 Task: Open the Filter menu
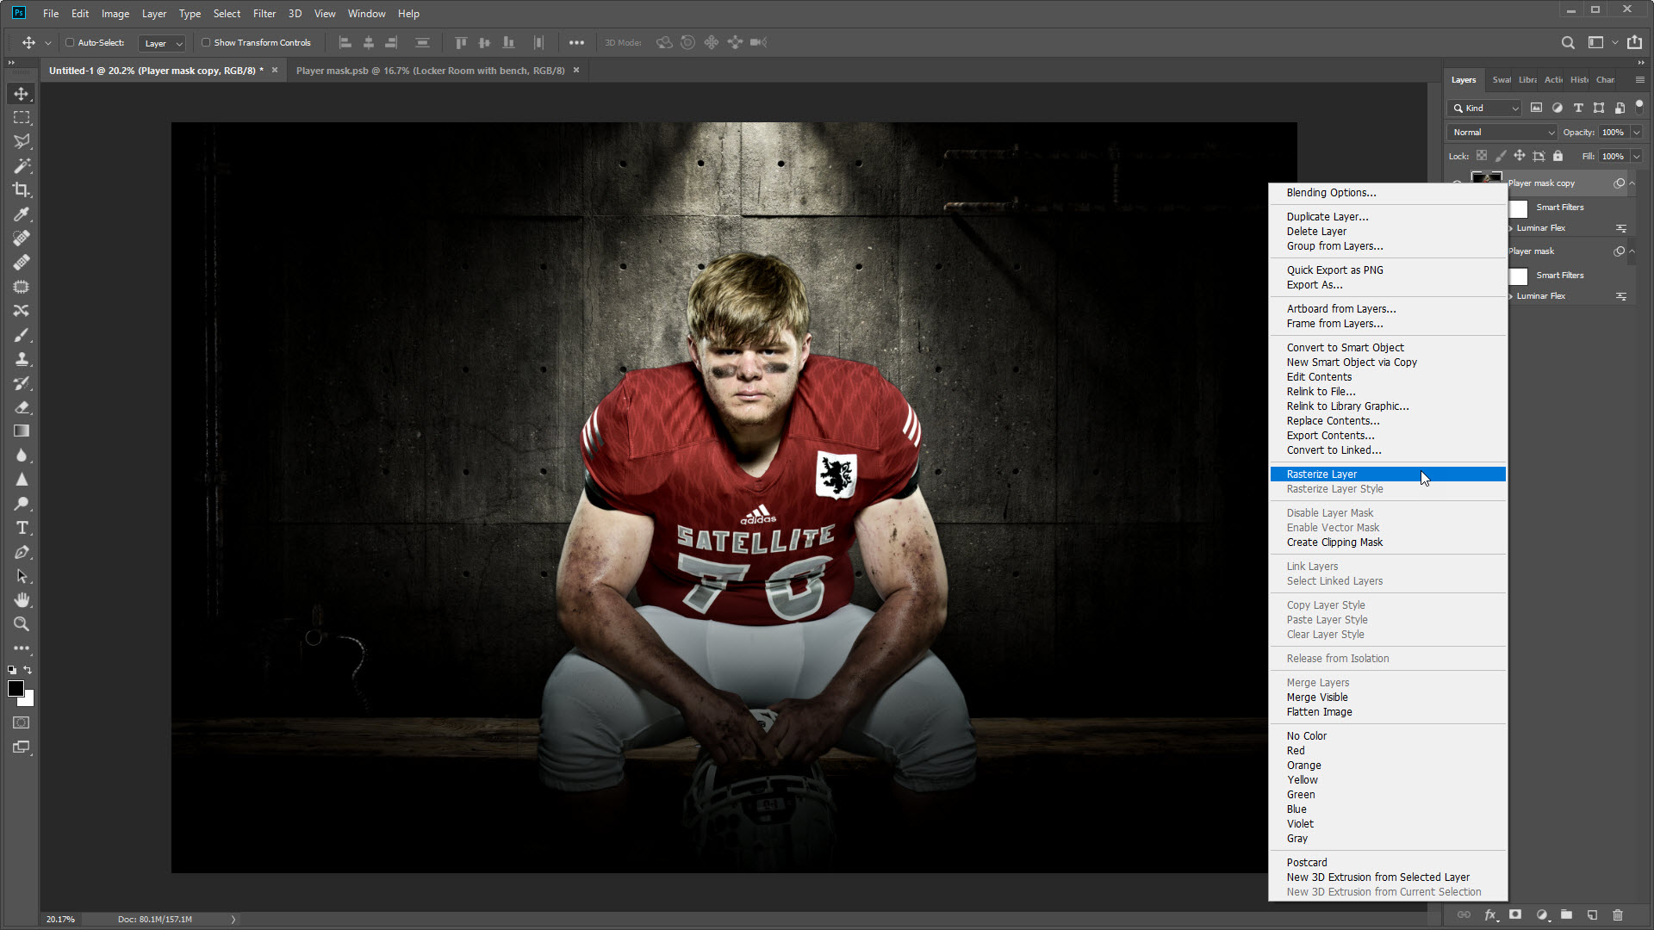[264, 13]
